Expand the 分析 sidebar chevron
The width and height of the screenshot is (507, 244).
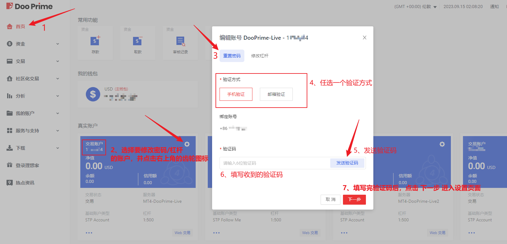58,96
